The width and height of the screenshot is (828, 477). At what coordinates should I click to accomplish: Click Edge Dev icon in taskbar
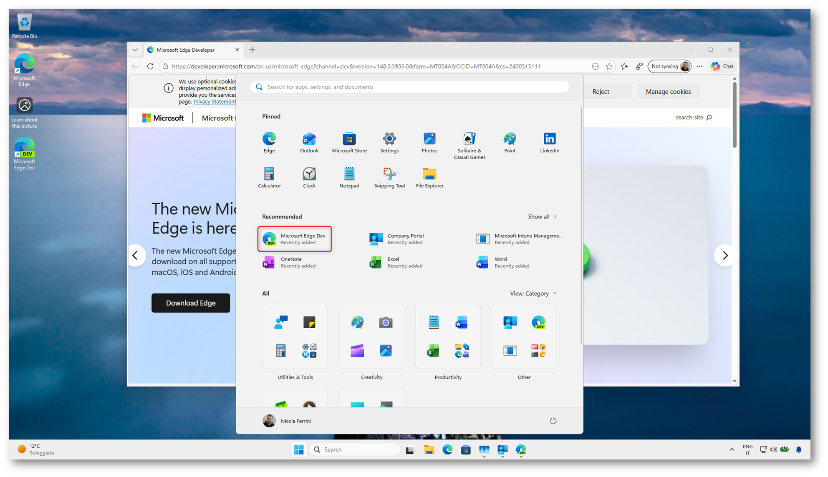[521, 449]
